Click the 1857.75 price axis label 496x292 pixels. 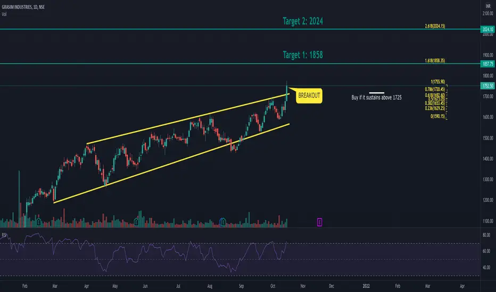[487, 64]
